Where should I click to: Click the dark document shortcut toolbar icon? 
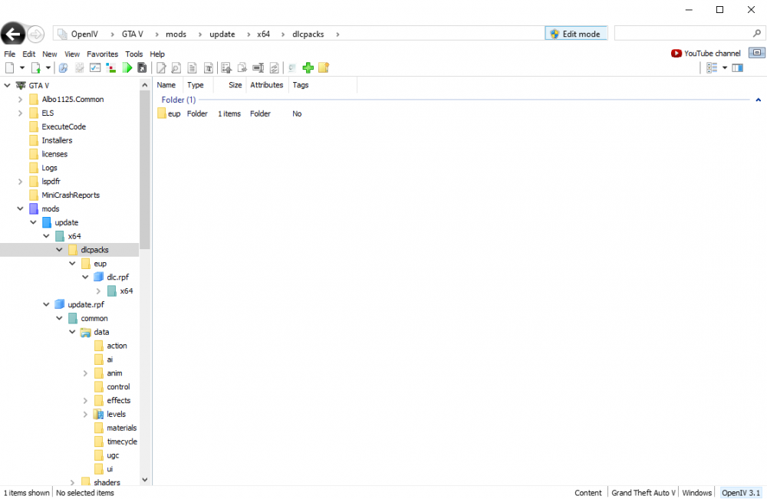pyautogui.click(x=142, y=68)
